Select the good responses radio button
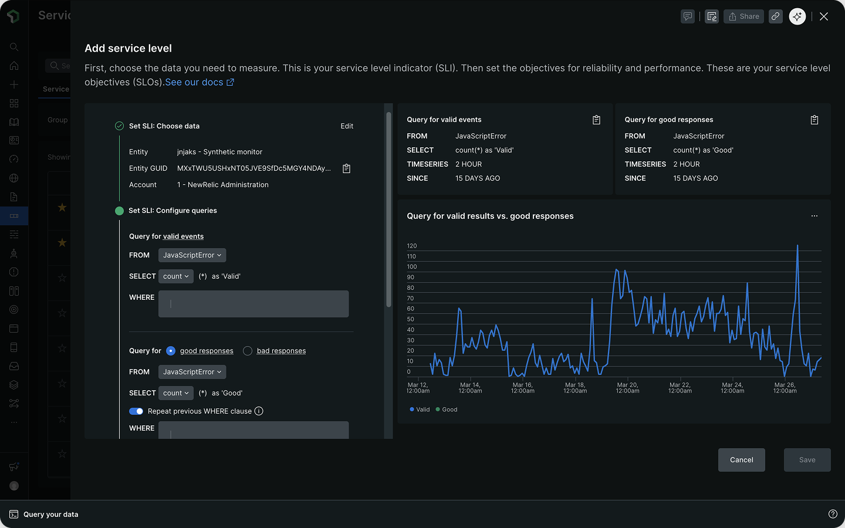The height and width of the screenshot is (528, 845). [x=171, y=351]
